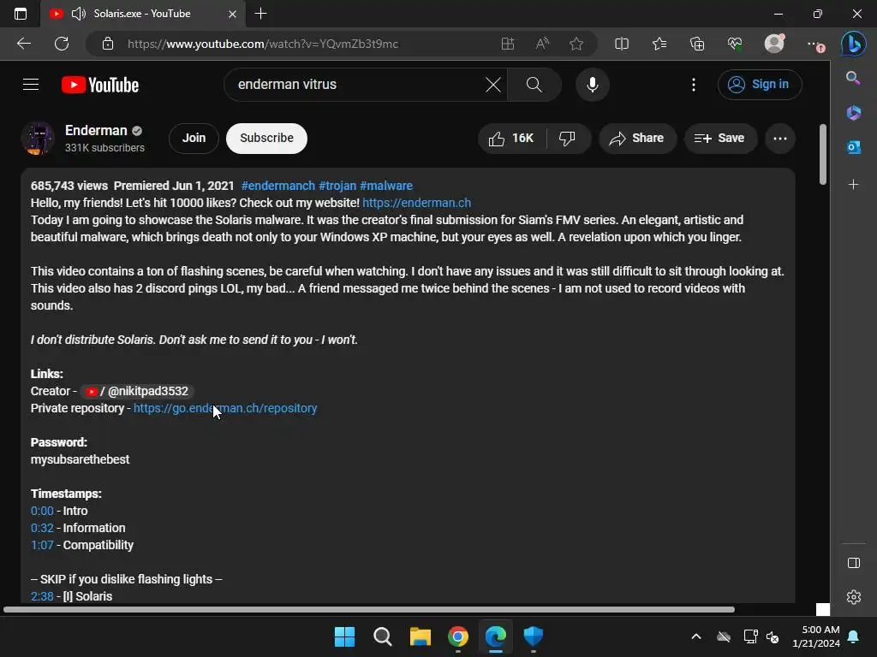877x657 pixels.
Task: Open Browser essentials heart icon
Action: 735,44
